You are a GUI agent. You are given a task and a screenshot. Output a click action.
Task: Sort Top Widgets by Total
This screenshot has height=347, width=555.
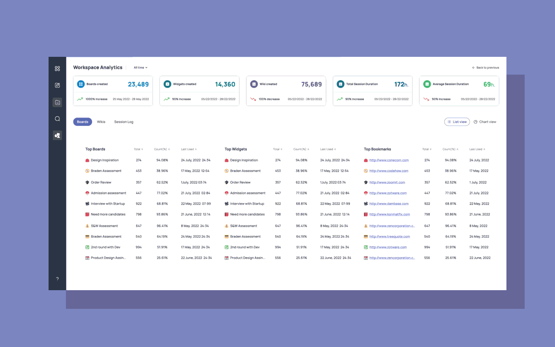[x=277, y=149]
